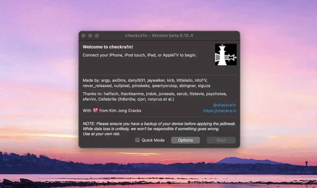Click the 'from Kim Jong Cracks' text
Screen dimensions: 317x188
click(120, 111)
